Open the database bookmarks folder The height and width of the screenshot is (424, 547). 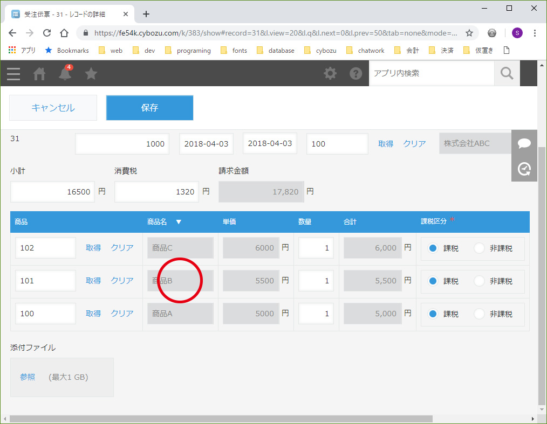(275, 51)
